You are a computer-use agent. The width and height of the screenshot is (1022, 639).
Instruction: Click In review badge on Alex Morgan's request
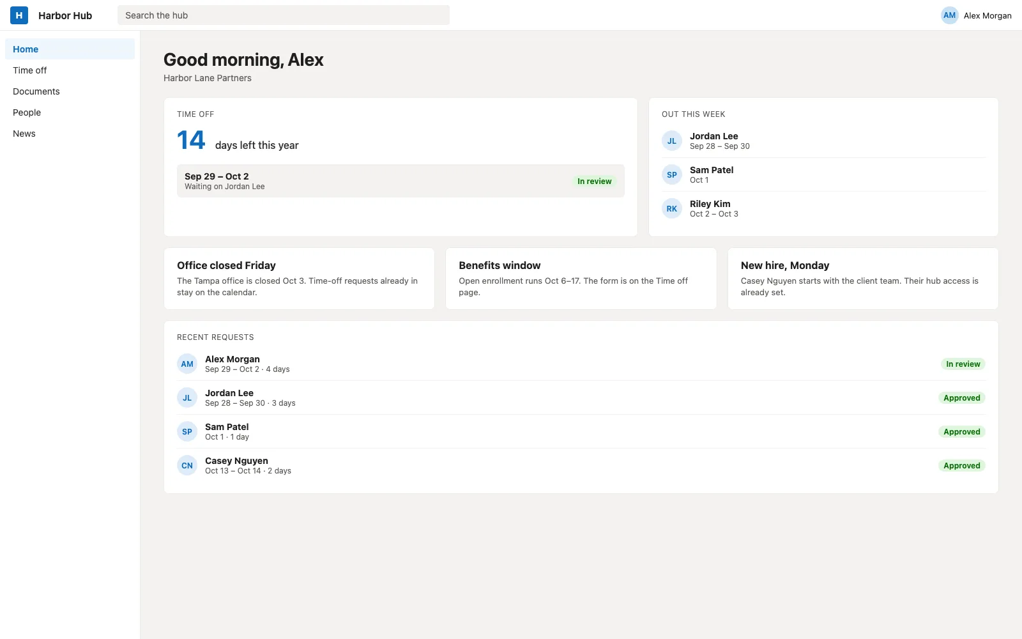(963, 364)
